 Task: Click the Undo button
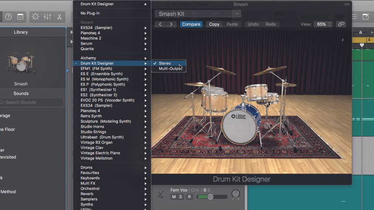(253, 24)
